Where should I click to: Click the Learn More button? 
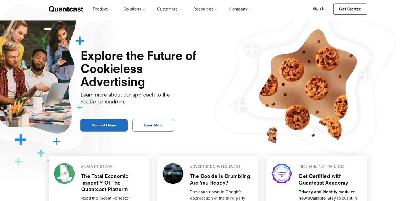(153, 125)
